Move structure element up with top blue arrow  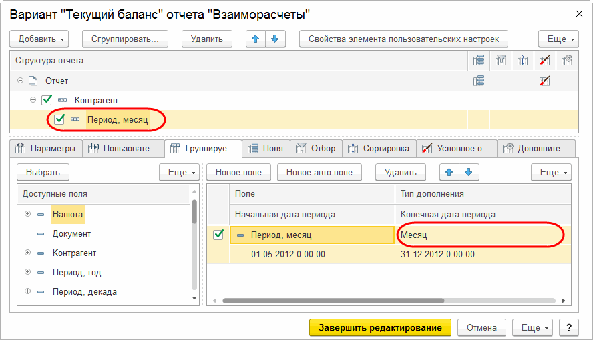click(256, 39)
